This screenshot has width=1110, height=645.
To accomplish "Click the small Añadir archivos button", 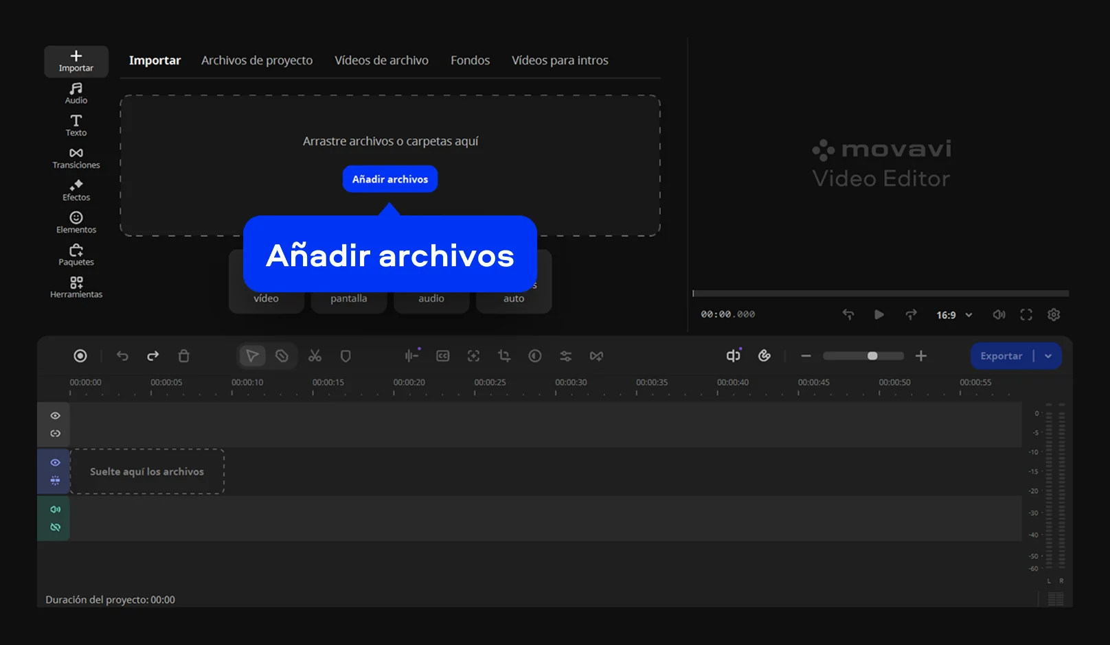I will pos(390,179).
